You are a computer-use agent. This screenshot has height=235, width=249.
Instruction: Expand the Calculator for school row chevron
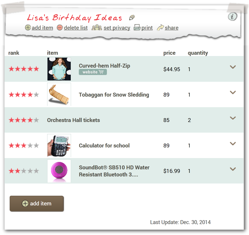tap(233, 144)
